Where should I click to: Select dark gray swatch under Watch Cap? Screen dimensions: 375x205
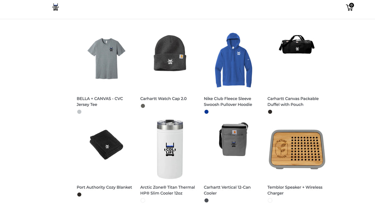[x=143, y=106]
